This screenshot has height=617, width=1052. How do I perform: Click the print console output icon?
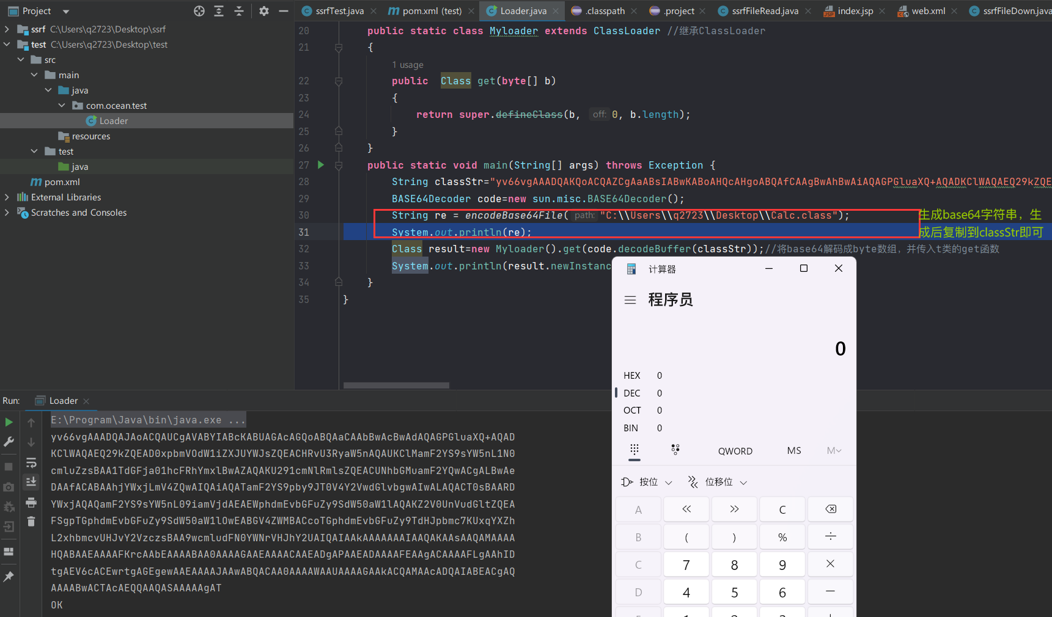[31, 502]
